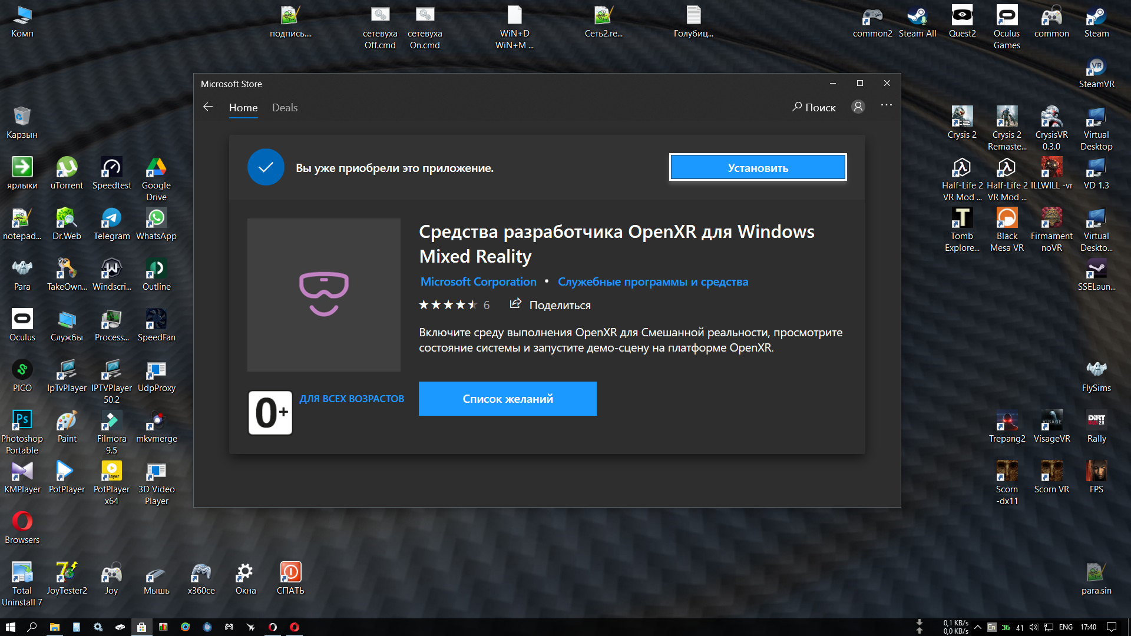Click the Поиск search button
The width and height of the screenshot is (1131, 636).
point(813,107)
